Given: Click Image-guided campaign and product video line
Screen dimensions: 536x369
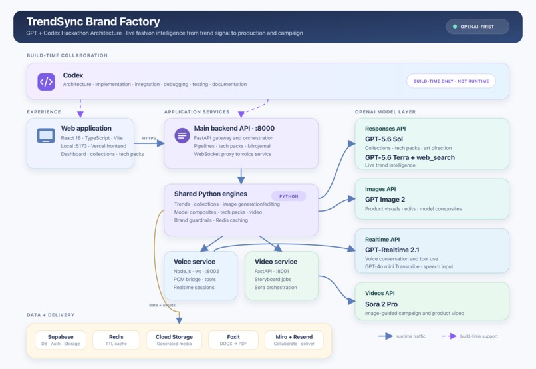Looking at the screenshot, I should pos(414,313).
